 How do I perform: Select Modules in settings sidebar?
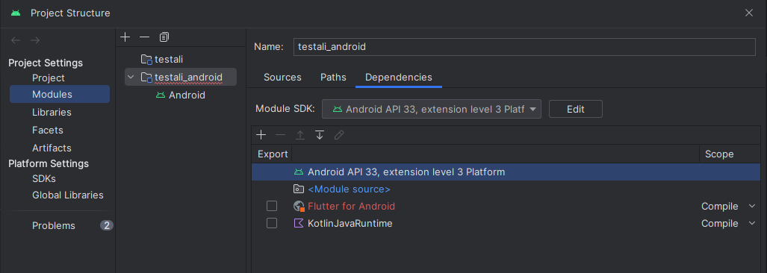point(60,94)
